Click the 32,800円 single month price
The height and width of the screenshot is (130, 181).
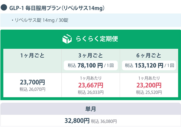point(77,121)
